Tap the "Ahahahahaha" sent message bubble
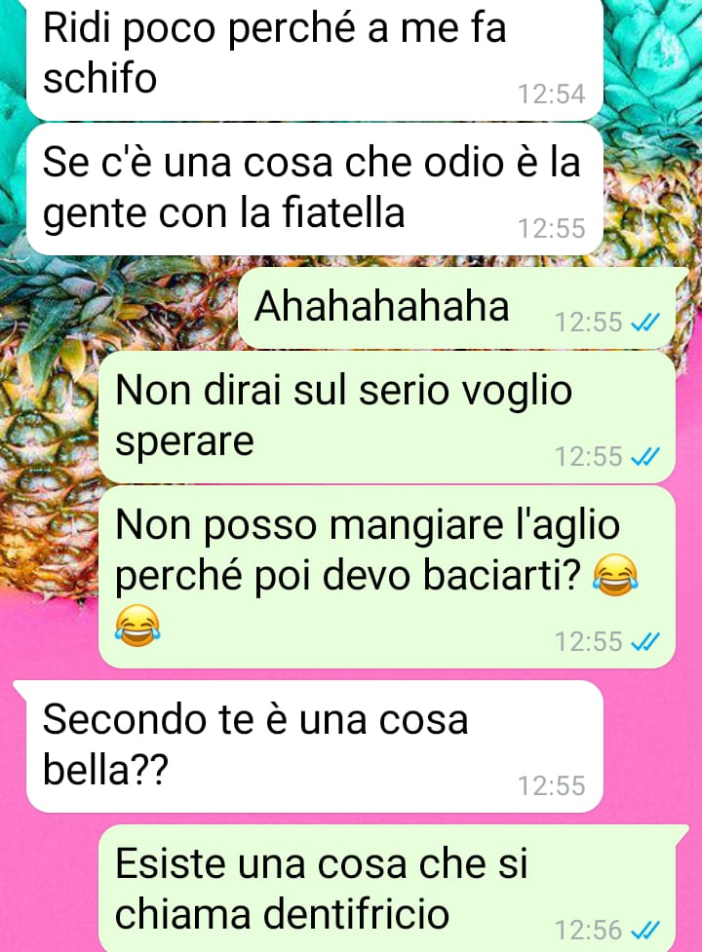 [456, 309]
